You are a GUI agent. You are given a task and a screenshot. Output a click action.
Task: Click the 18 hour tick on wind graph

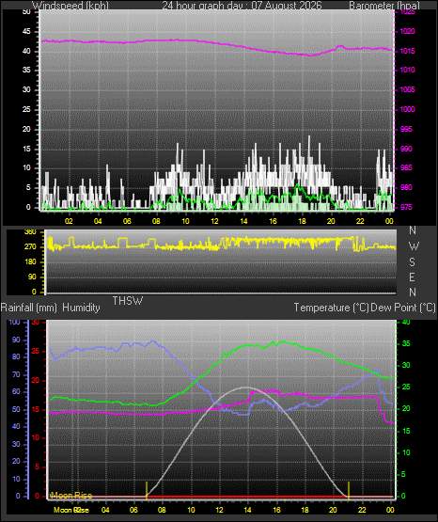pos(302,221)
